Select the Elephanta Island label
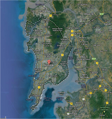Screen dimensions: 112x119 point(61,93)
